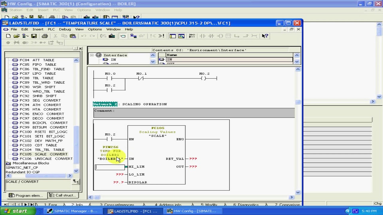Viewport: 383px width, 215px height.
Task: Click the Download to PLC icon
Action: point(112,36)
